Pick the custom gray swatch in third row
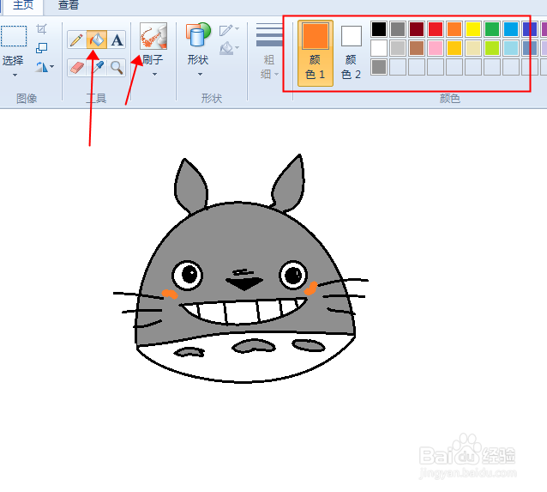The width and height of the screenshot is (547, 492). pyautogui.click(x=379, y=67)
